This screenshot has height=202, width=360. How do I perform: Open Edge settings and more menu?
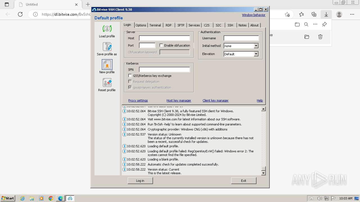point(352,14)
